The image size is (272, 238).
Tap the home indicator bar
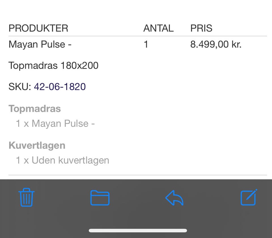pyautogui.click(x=138, y=230)
